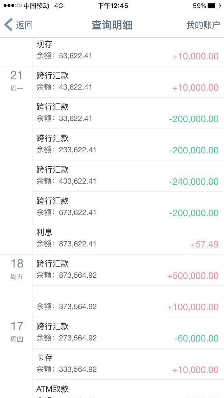Viewport: 224px width, 398px height.
Task: Open the ATM取款 withdrawal entry
Action: point(128,390)
